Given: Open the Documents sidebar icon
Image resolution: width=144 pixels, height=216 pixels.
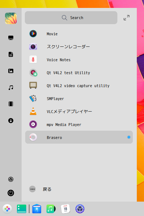Looking at the screenshot, I should click(11, 54).
